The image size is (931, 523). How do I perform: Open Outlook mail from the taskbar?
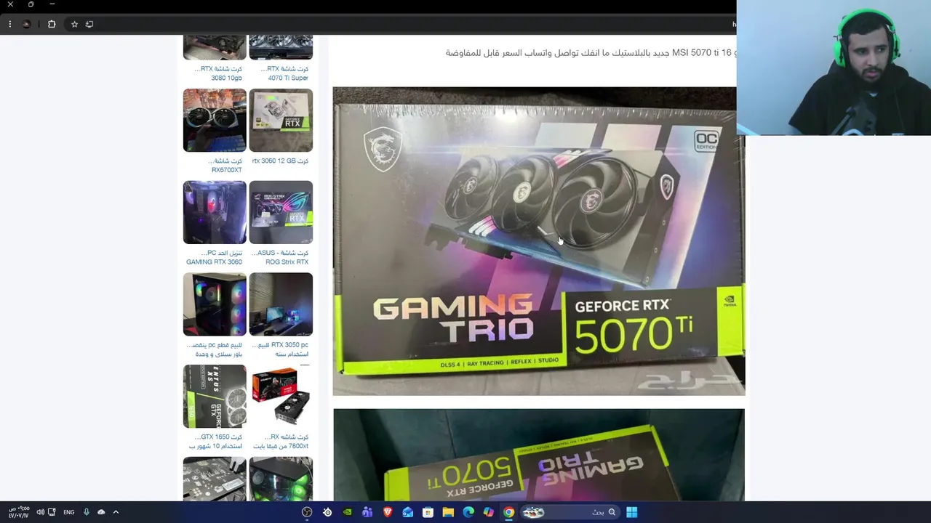coord(408,512)
